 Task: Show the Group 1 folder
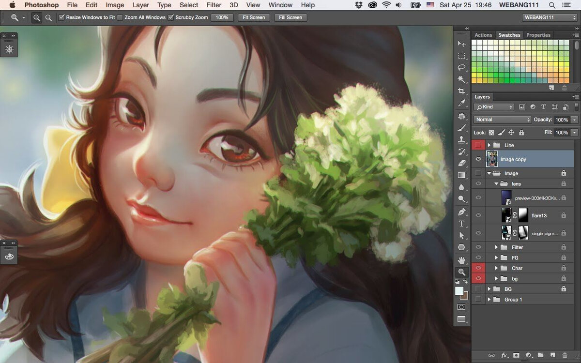(478, 299)
